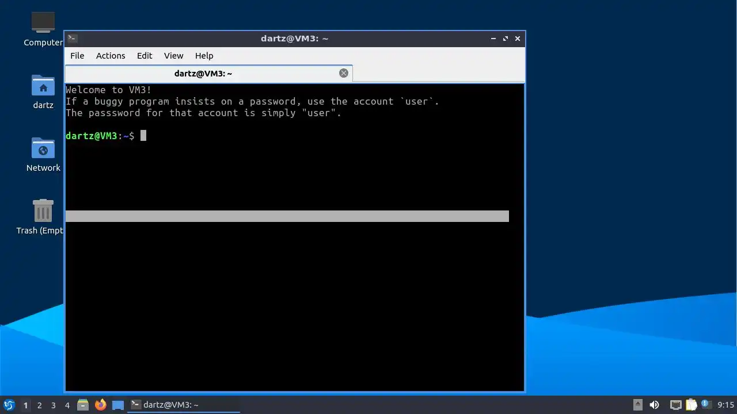Select dartz@VM3 taskbar entry
Screen dimensions: 737x414
184,405
